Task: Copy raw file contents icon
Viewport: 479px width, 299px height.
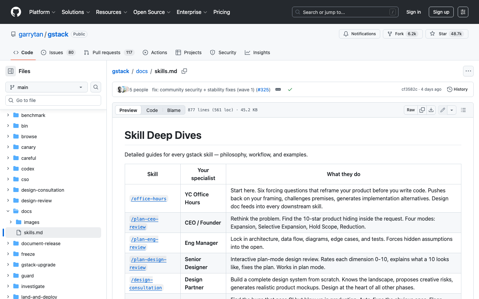Action: [x=422, y=110]
